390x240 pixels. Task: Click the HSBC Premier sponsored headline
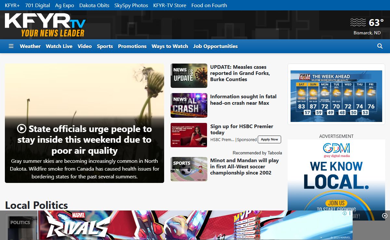(x=241, y=129)
